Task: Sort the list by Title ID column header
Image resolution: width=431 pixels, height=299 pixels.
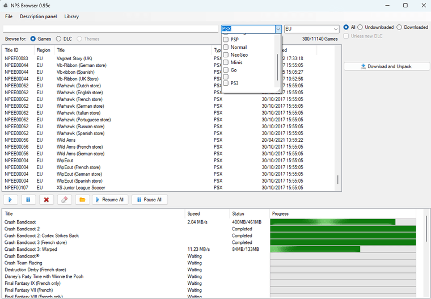Action: pyautogui.click(x=17, y=50)
